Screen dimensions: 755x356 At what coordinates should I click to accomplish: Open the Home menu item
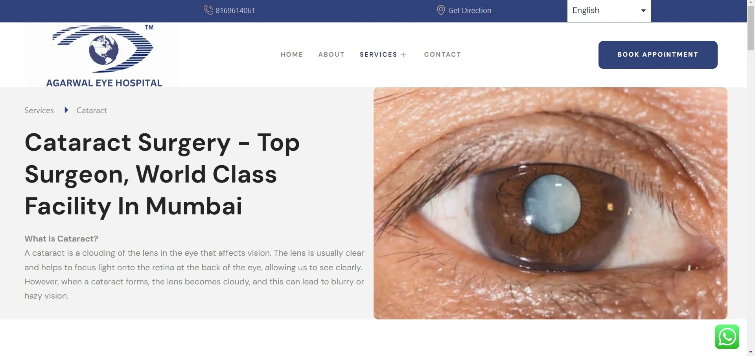coord(292,55)
